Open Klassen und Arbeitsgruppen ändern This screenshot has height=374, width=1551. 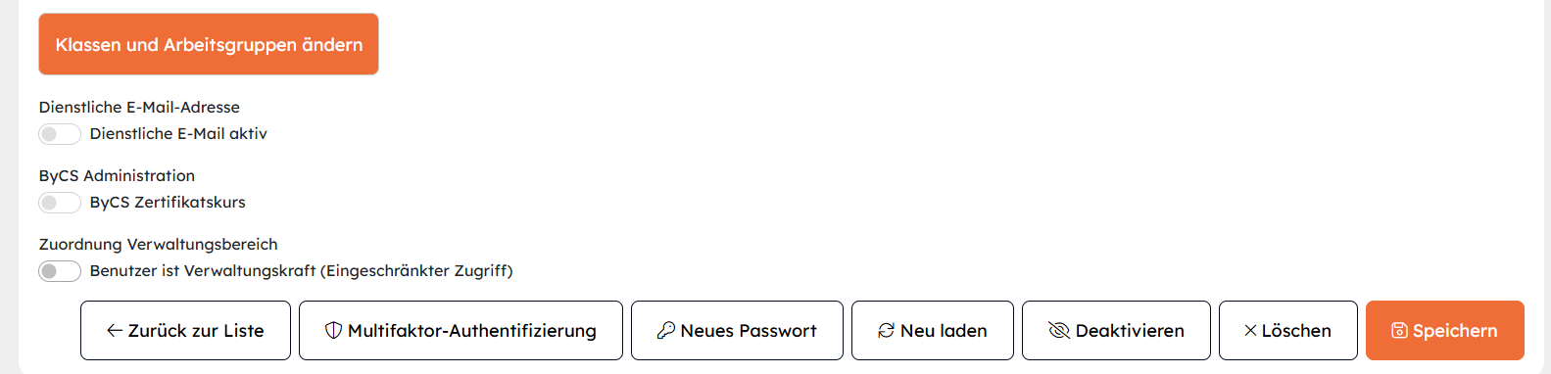tap(209, 44)
